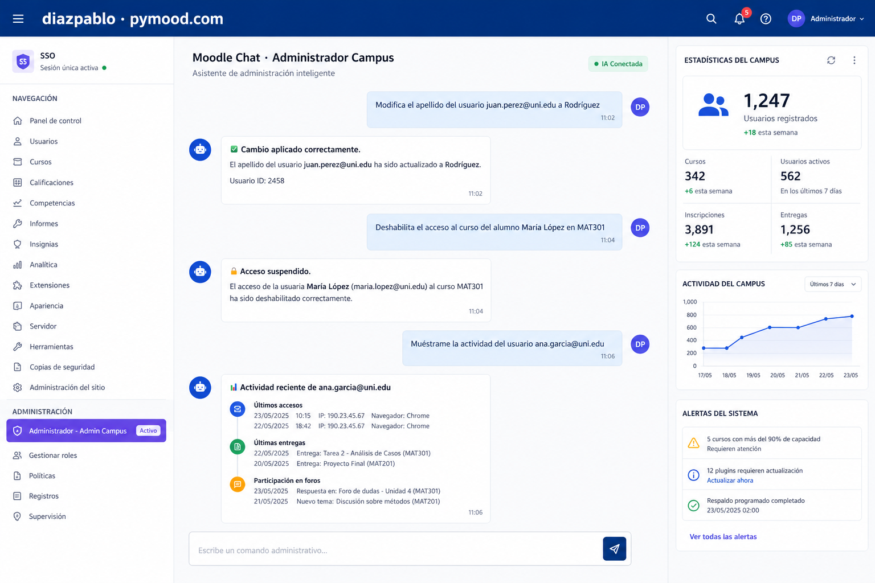This screenshot has width=875, height=583.
Task: Expand the Administrador account dropdown
Action: pyautogui.click(x=837, y=19)
